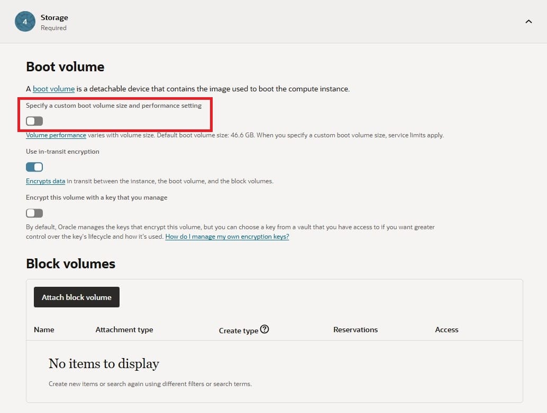Select the Access column header
The image size is (547, 413).
pos(446,330)
